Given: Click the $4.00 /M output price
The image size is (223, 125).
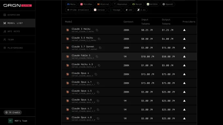Looking at the screenshot, I should (168, 39).
